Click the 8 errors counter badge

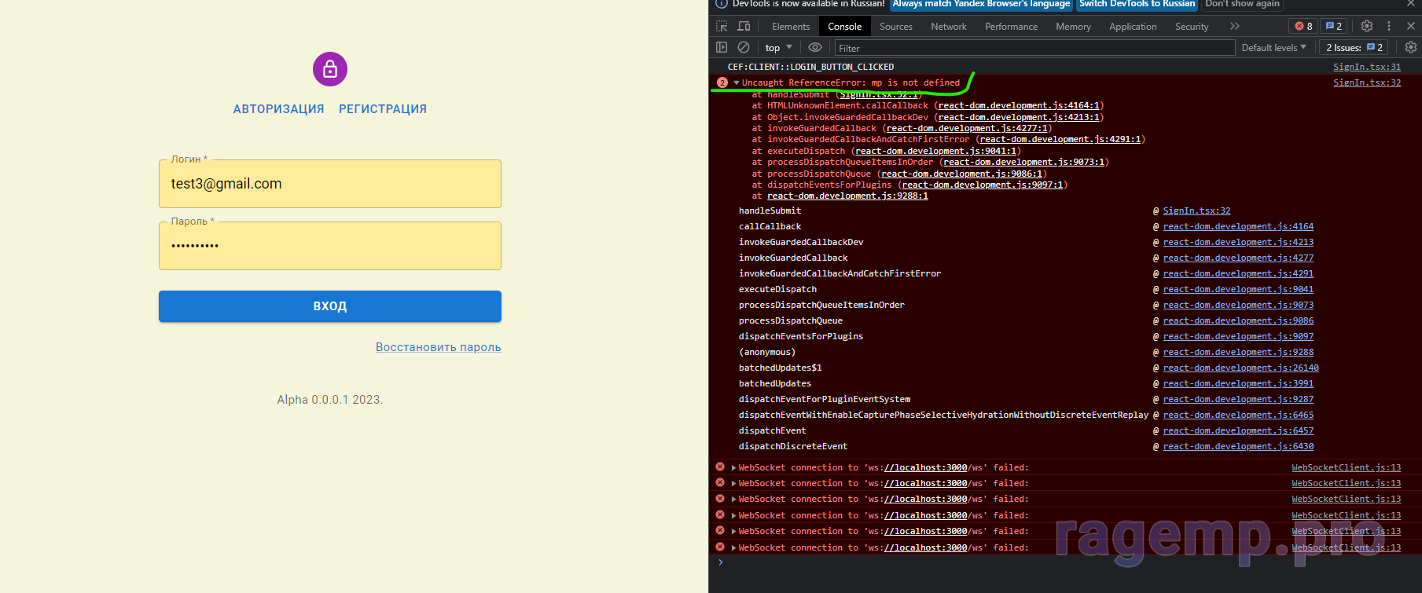pos(1303,26)
